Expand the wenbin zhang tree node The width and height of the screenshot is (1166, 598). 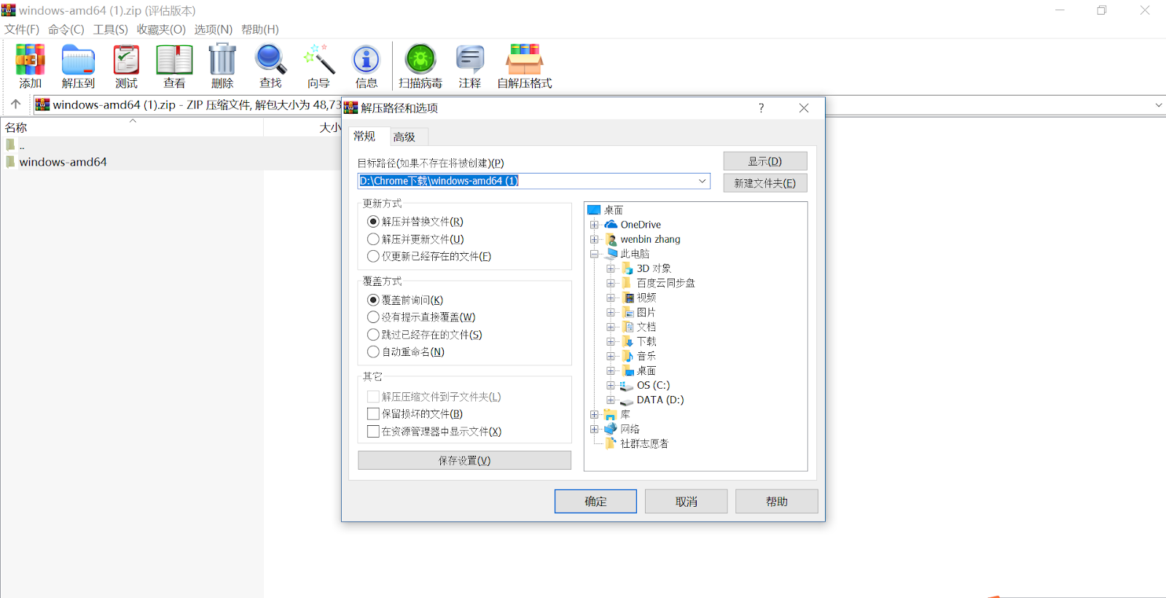click(595, 239)
